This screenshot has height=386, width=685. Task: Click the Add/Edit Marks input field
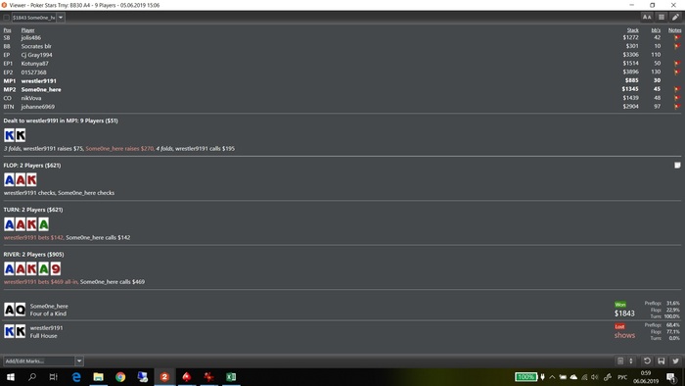39,362
